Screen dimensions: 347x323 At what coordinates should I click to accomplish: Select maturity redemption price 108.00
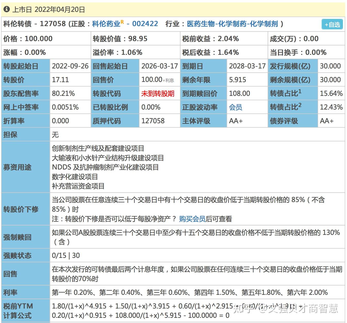[x=239, y=94]
